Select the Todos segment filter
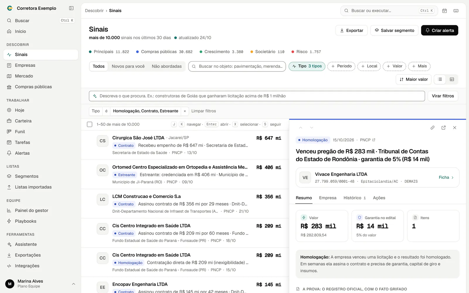 click(x=98, y=67)
